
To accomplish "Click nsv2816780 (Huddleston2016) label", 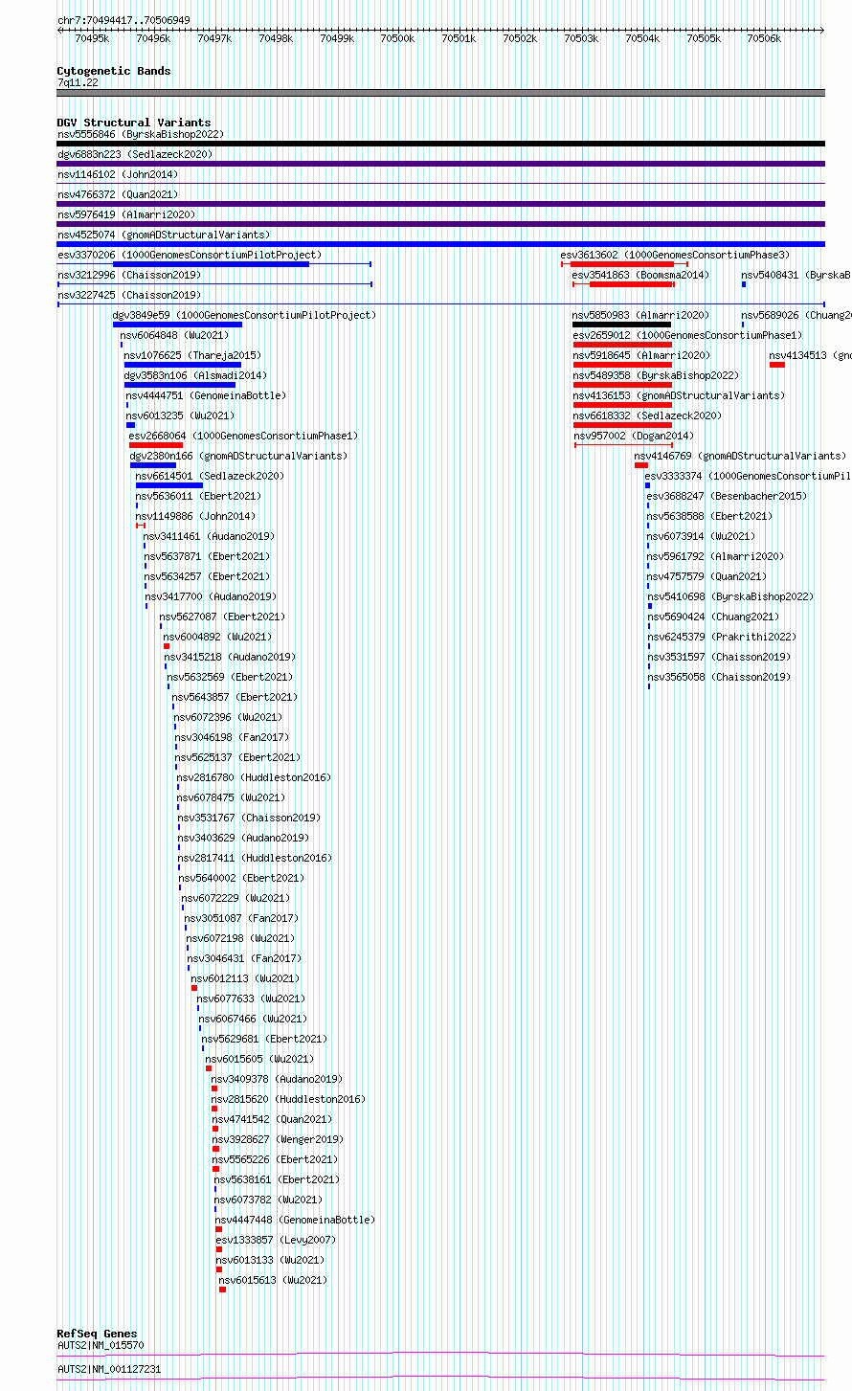I will [254, 777].
